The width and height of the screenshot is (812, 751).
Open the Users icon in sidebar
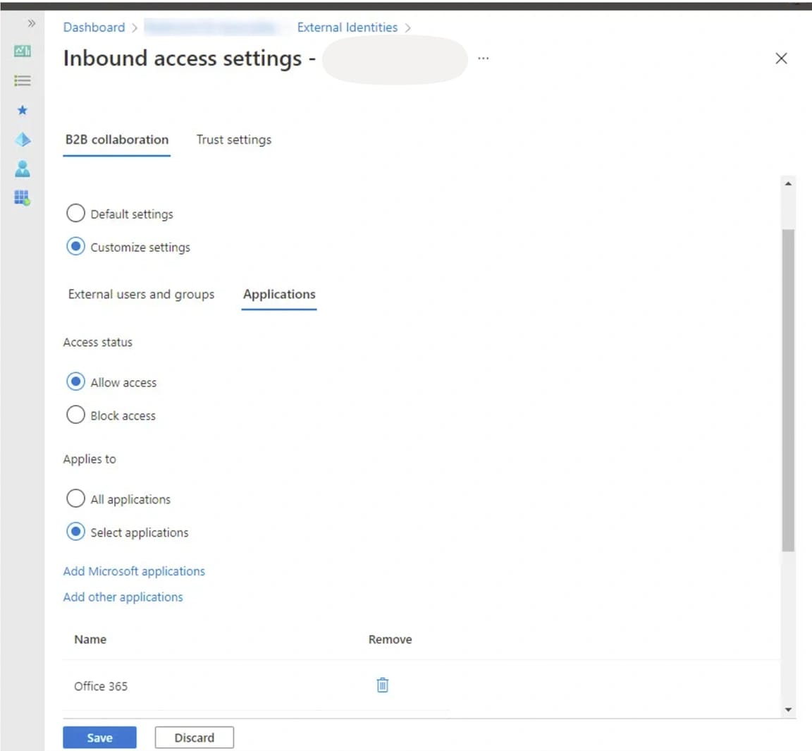tap(23, 169)
